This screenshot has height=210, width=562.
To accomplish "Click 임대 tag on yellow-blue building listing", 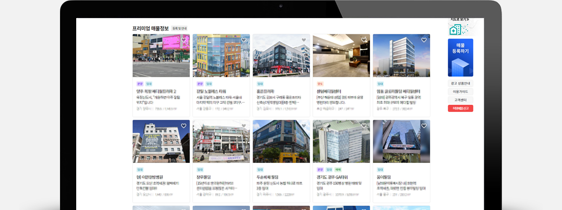I will pyautogui.click(x=209, y=84).
